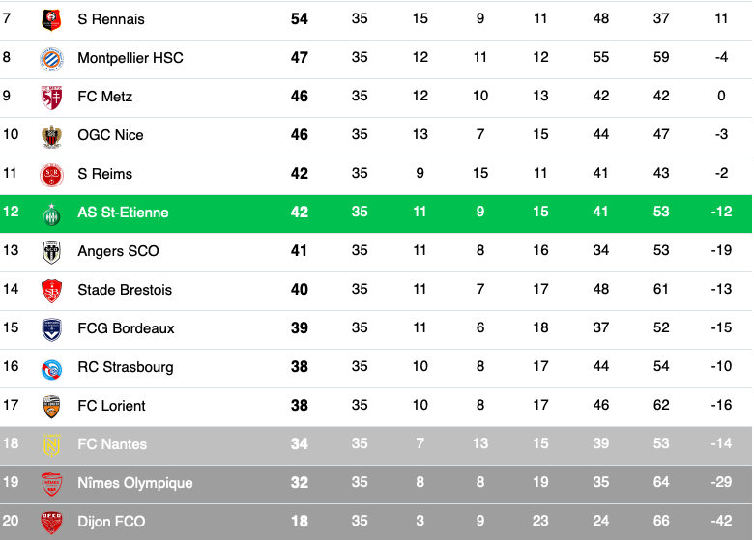Click the Dijon FCO red crest
This screenshot has width=754, height=540.
[51, 523]
